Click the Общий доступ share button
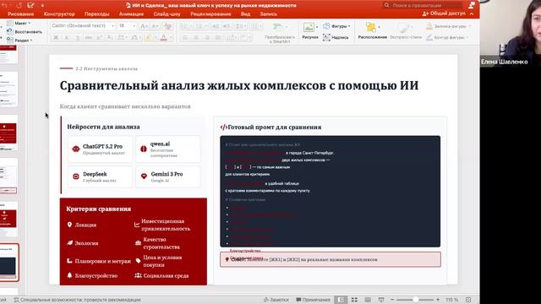Image resolution: width=541 pixels, height=304 pixels. click(x=444, y=14)
